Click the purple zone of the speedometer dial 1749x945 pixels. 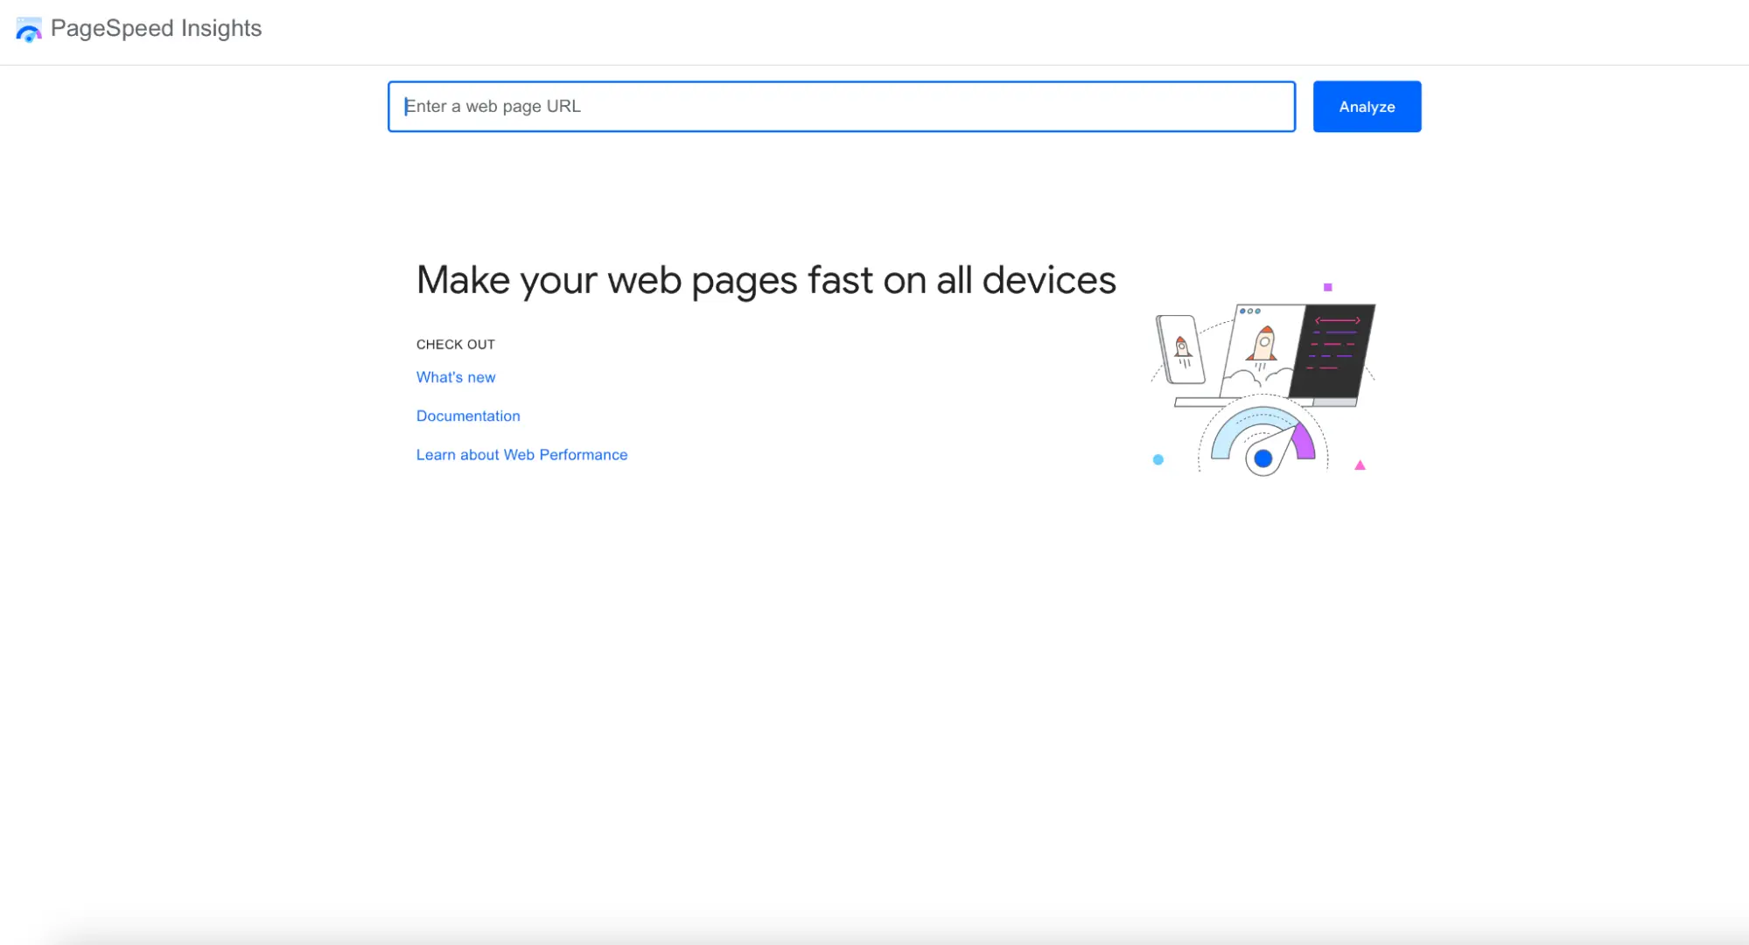pyautogui.click(x=1303, y=440)
